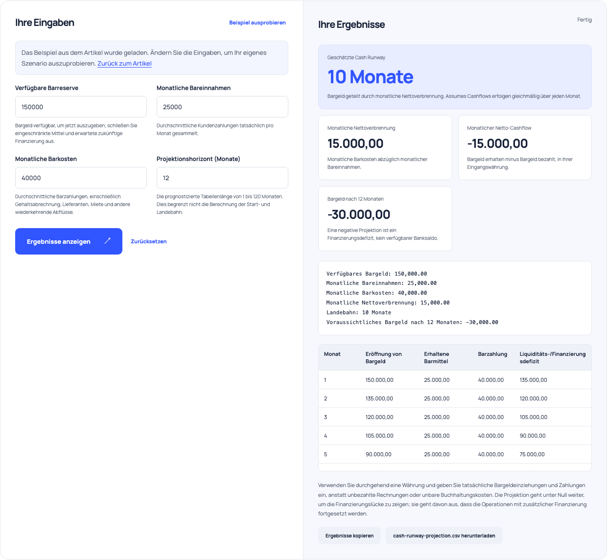Click the Eröffnung von Bargeld column header
607x560 pixels.
click(384, 358)
